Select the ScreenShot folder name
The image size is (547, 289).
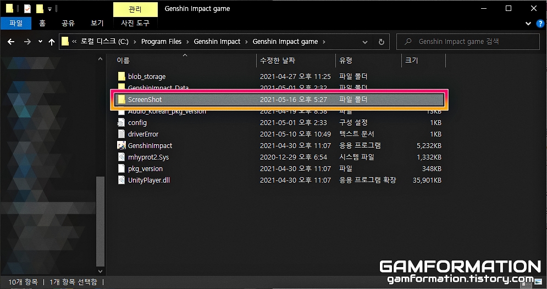[x=145, y=100]
